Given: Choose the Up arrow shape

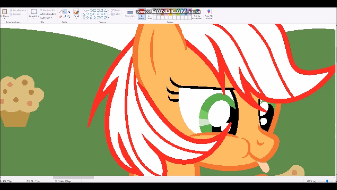Looking at the screenshot, I should pyautogui.click(x=105, y=14).
